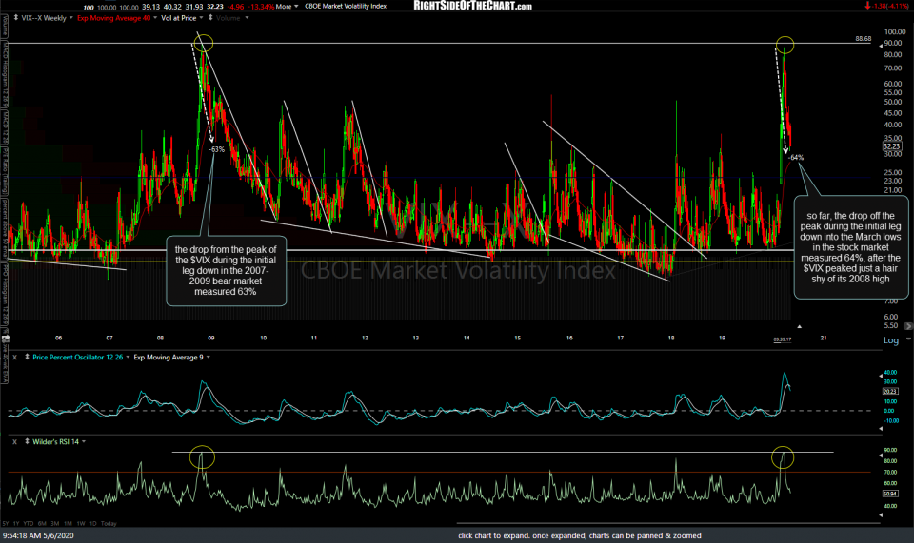Switch to YTD time range
The height and width of the screenshot is (543, 914).
pos(28,523)
